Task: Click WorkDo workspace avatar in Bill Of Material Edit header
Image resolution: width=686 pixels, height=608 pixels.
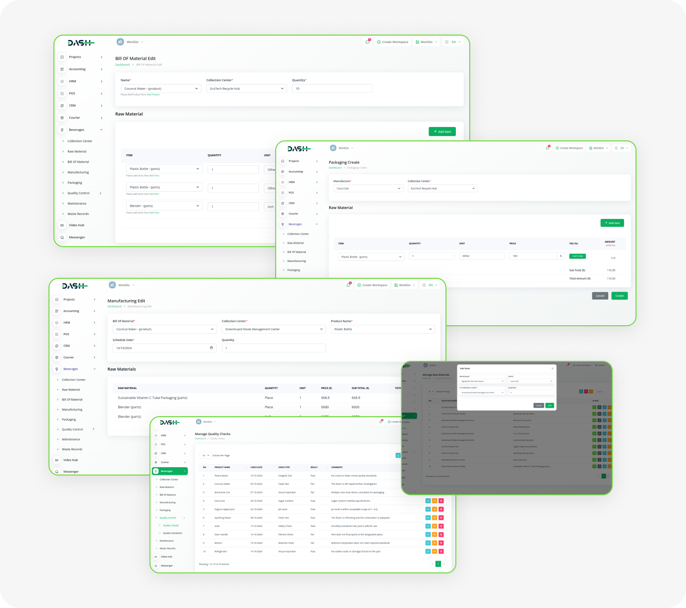Action: click(x=120, y=42)
